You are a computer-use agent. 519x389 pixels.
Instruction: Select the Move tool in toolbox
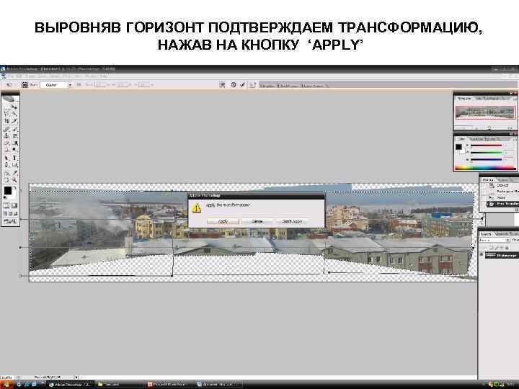coord(14,107)
